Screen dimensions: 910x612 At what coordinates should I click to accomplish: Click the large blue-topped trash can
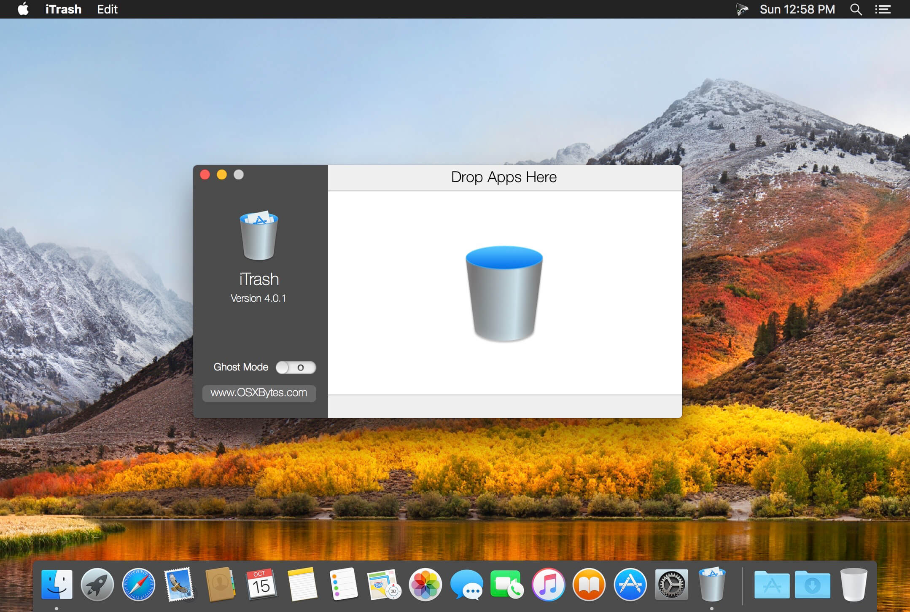pos(504,293)
